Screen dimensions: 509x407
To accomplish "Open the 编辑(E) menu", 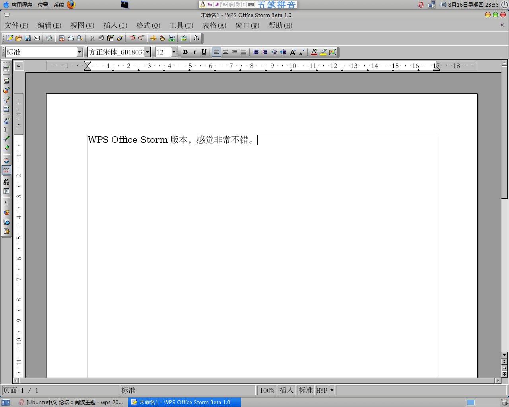I will coord(49,25).
